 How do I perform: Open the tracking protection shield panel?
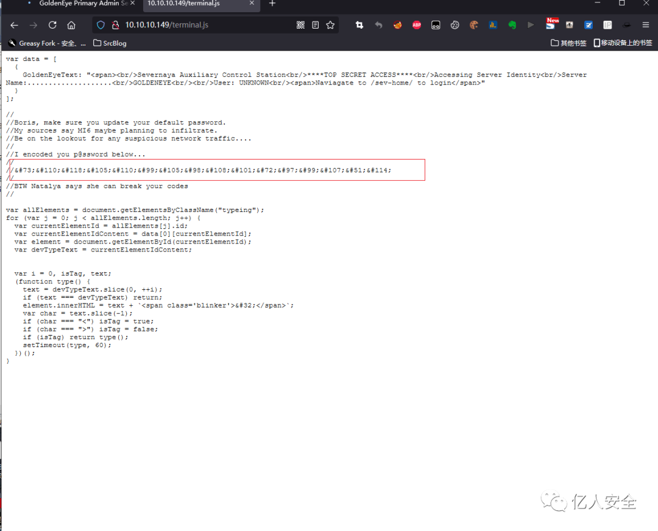101,25
